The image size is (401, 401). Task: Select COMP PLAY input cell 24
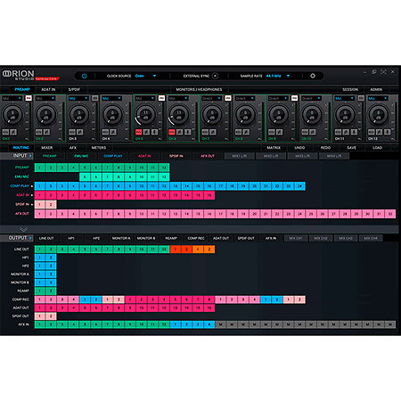pos(299,186)
